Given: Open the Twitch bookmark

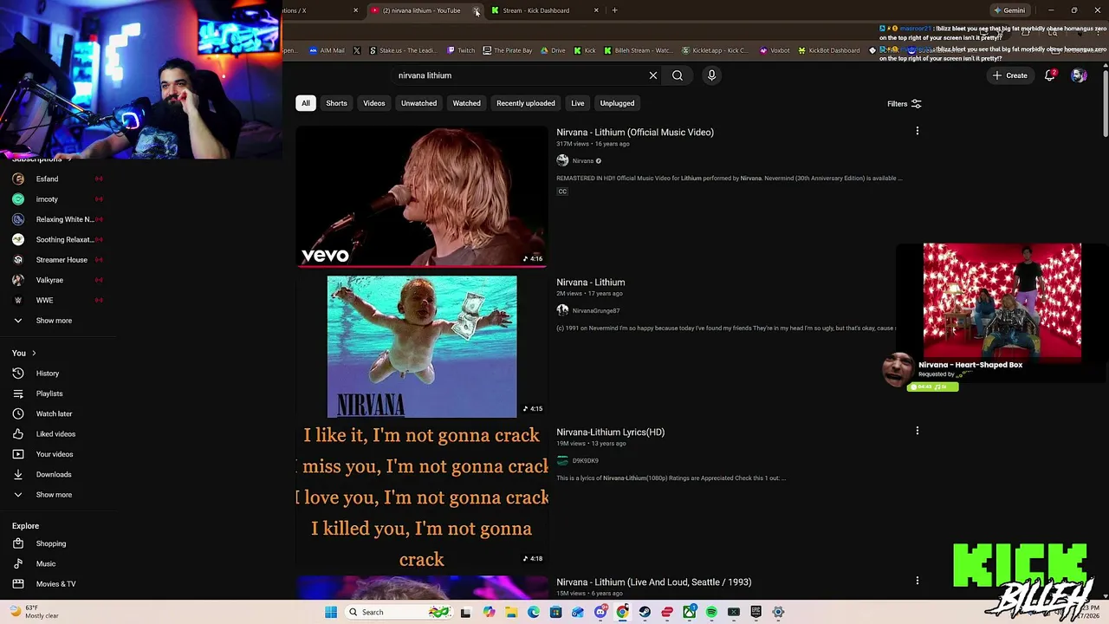Looking at the screenshot, I should tap(461, 50).
